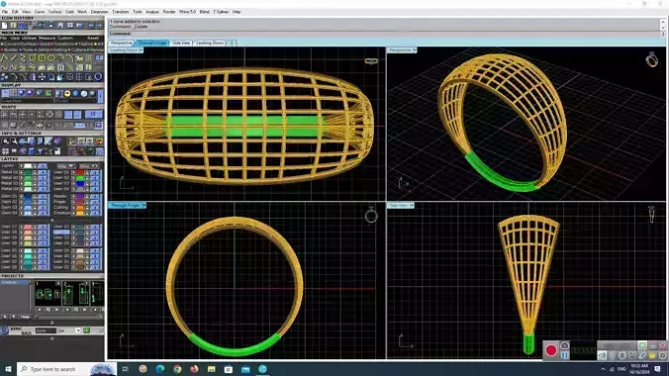
Task: Pause the screen recording
Action: pos(565,355)
